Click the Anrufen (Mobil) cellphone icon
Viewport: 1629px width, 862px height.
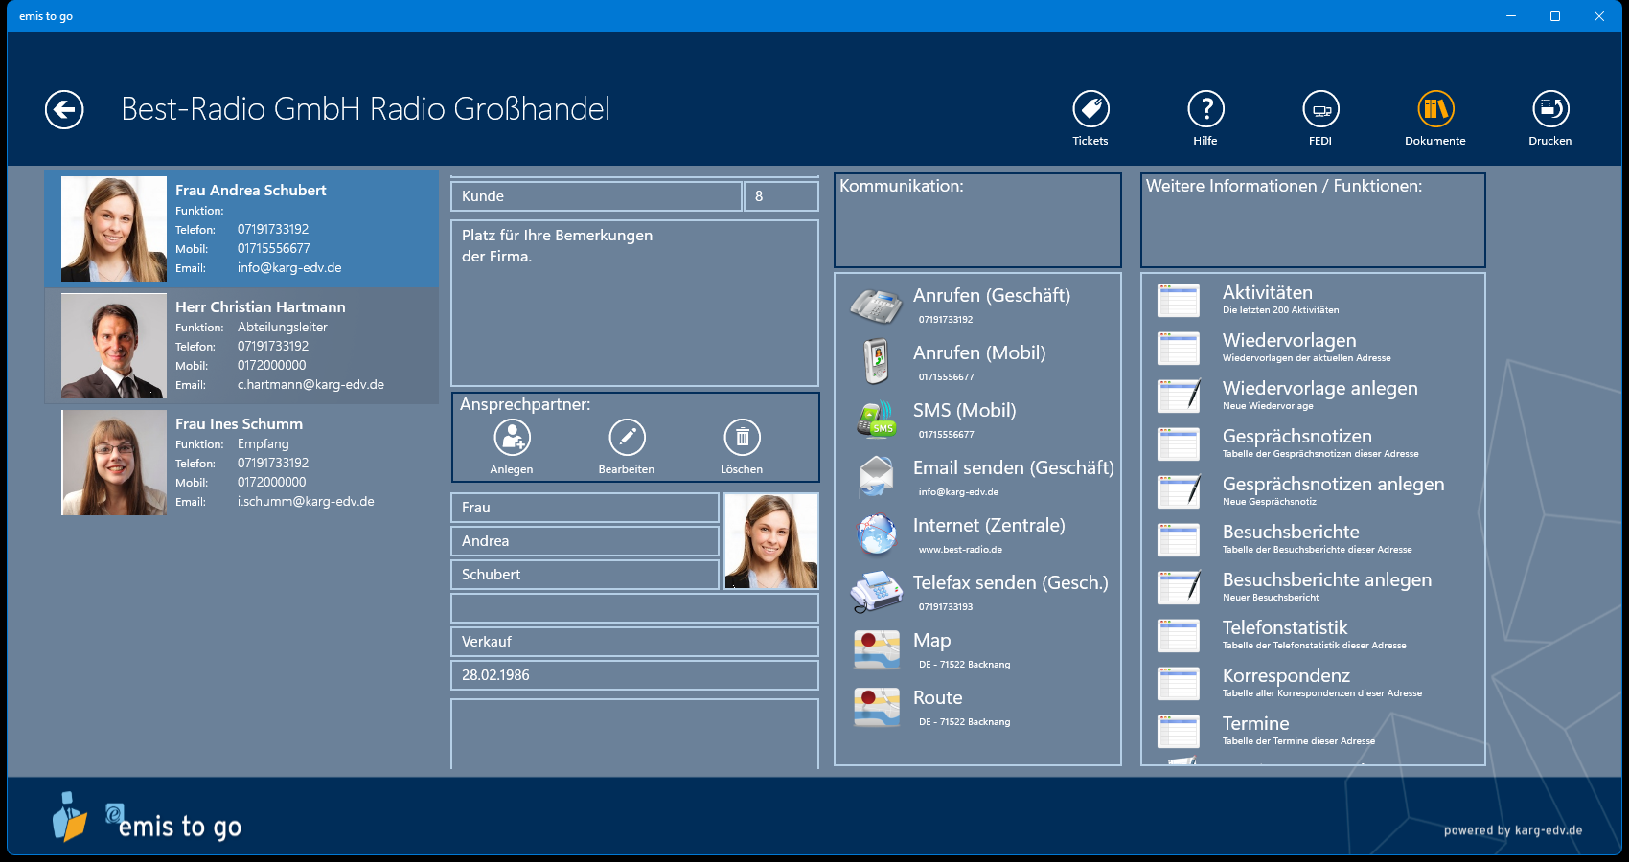pos(876,362)
